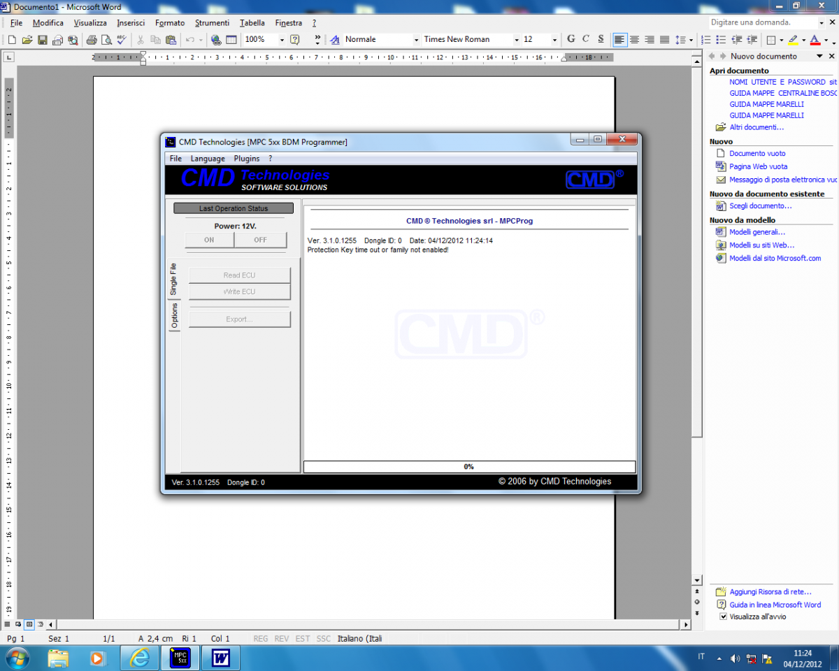
Task: Open the Styles and Formatting icon
Action: pos(335,40)
